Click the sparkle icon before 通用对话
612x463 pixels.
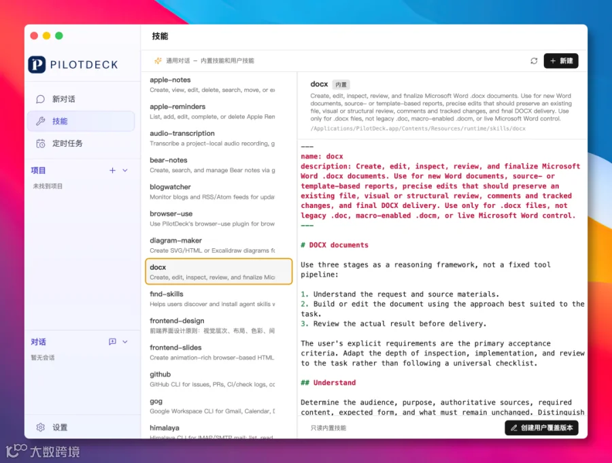click(x=158, y=61)
